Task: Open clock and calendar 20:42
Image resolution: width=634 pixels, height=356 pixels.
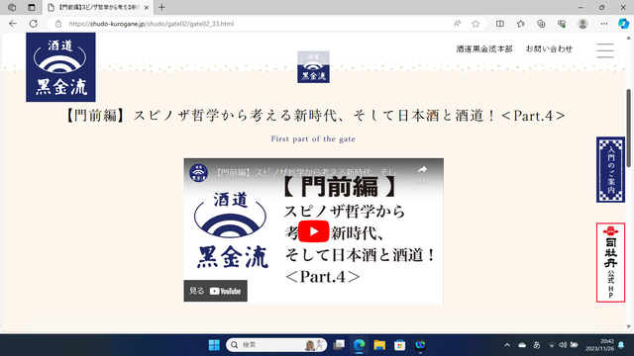Action: (x=600, y=344)
